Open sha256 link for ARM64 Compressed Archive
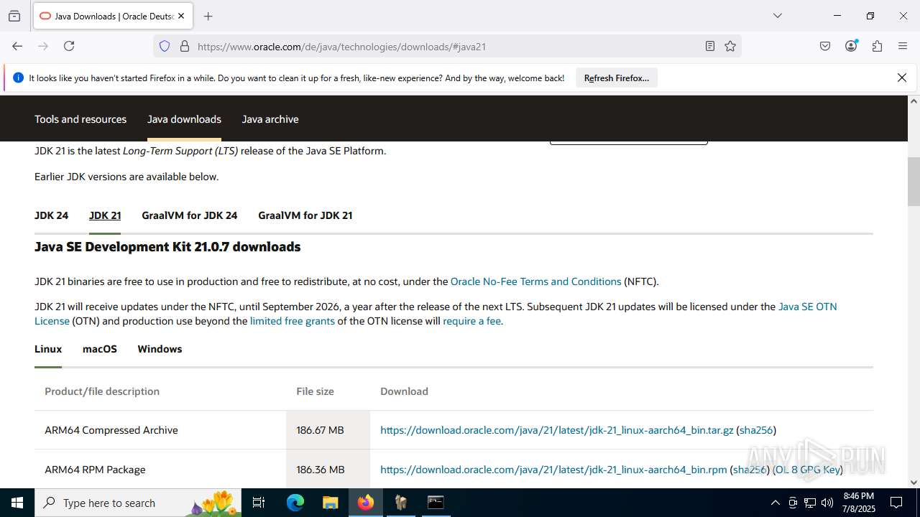920x517 pixels. pyautogui.click(x=756, y=430)
